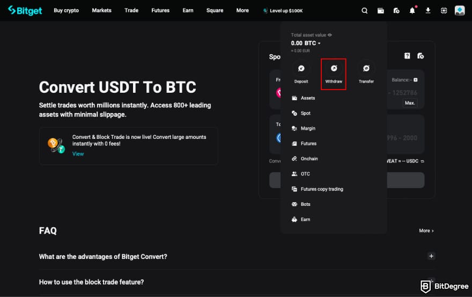Click the Convert & Block Trade coin icon
The height and width of the screenshot is (297, 472).
56,146
